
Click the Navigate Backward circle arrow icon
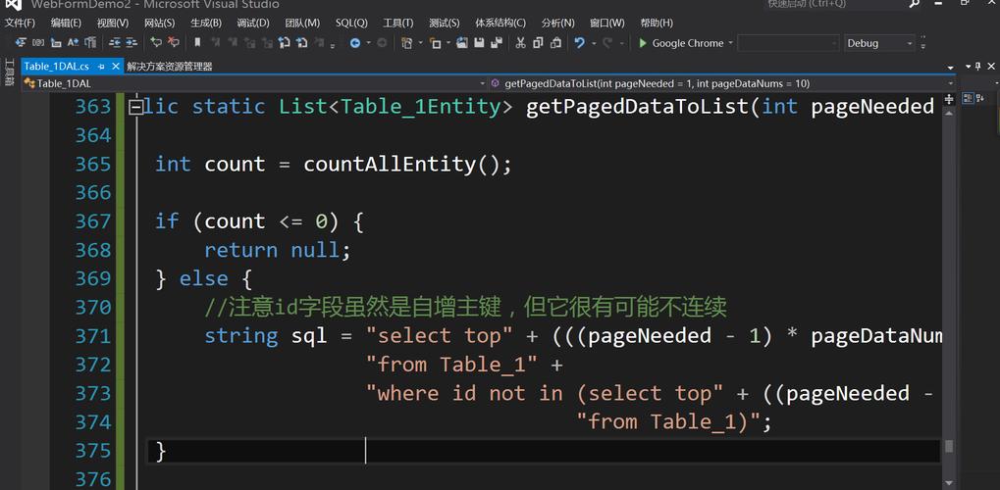pyautogui.click(x=354, y=43)
